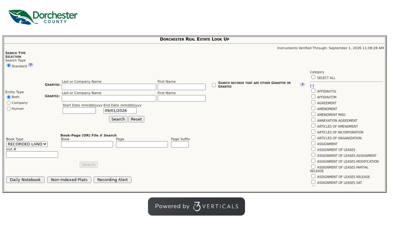Collapse the category list with [-]
Screen dimensions: 393x246
[x=312, y=86]
